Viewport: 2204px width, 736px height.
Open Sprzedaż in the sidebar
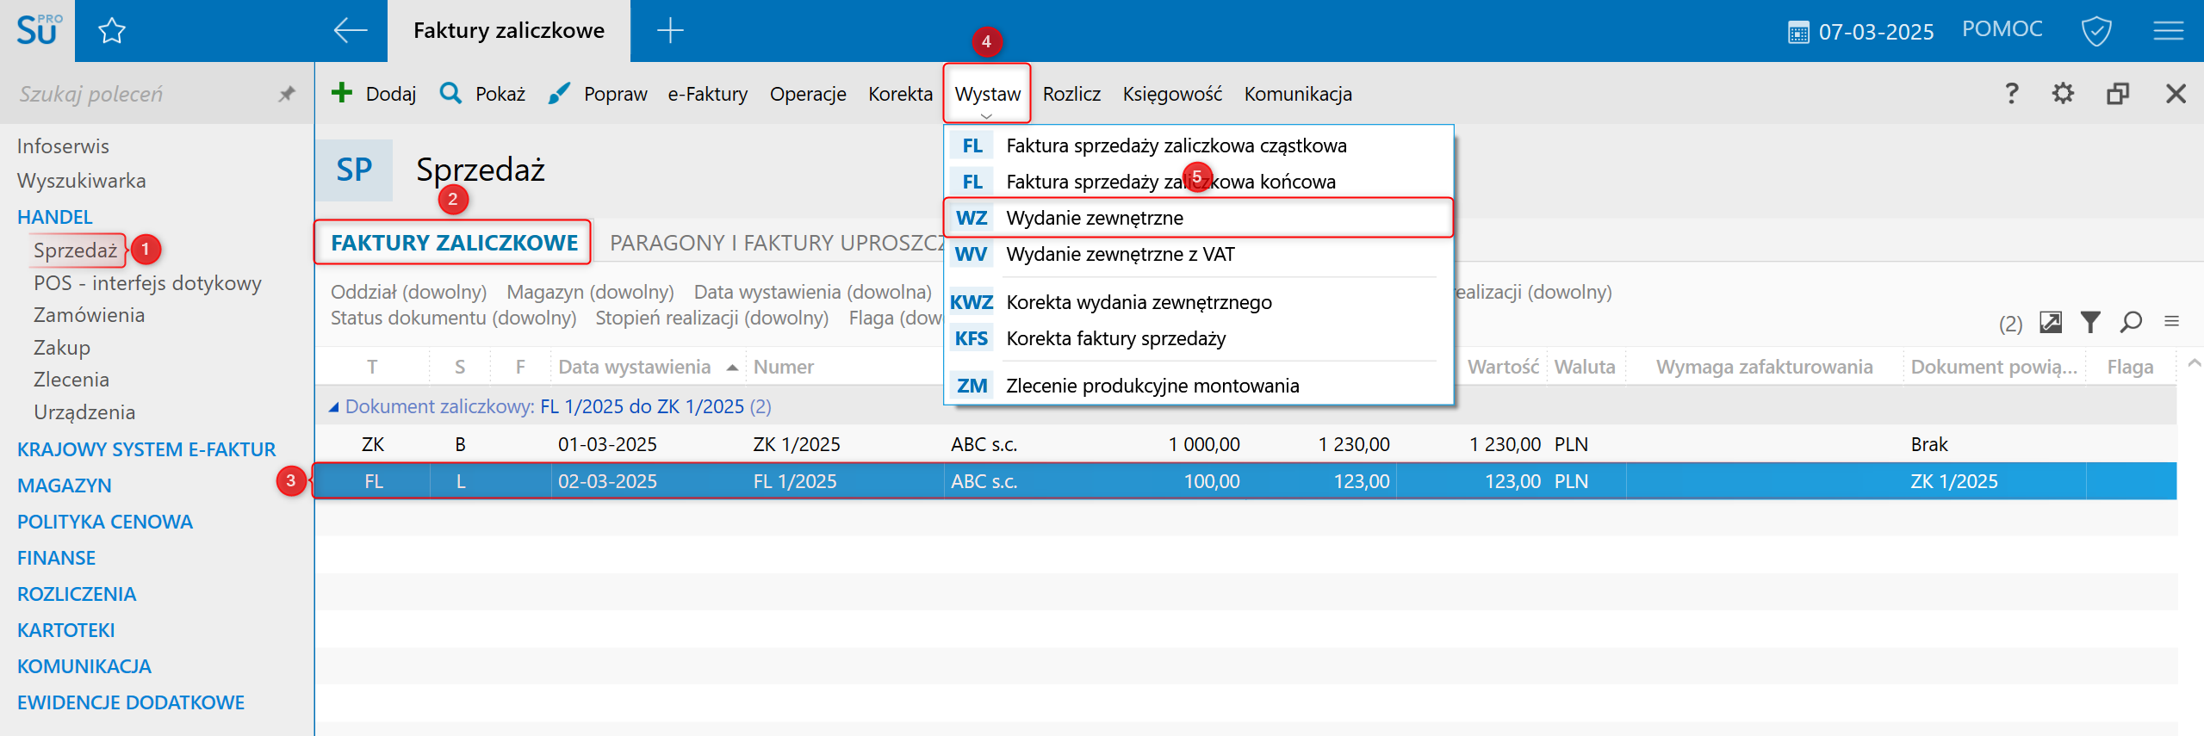(75, 250)
